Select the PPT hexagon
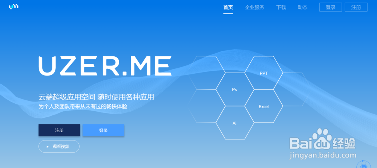This screenshot has height=168, width=377. pyautogui.click(x=264, y=73)
